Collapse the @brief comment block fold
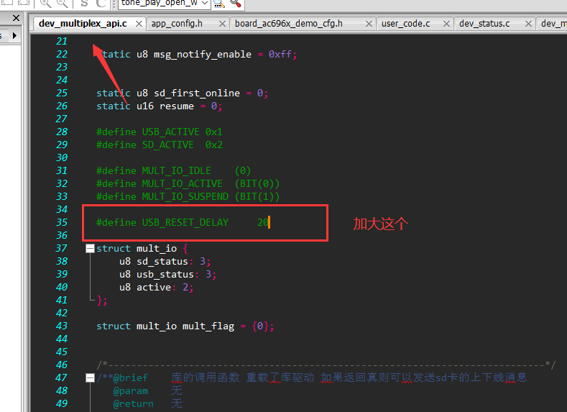Viewport: 567px width, 412px height. click(x=90, y=378)
